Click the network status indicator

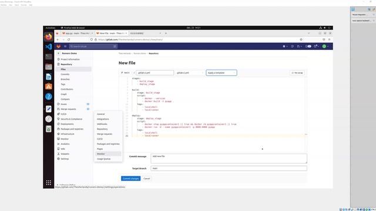click(x=321, y=28)
